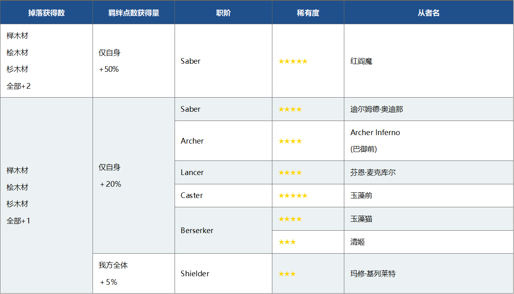Click the four-star rating in the Archer row
The height and width of the screenshot is (294, 514).
(290, 141)
